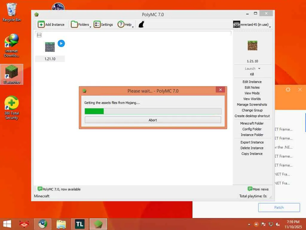Viewport: 306px width, 230px height.
Task: Select the Internet Download Manager desktop icon
Action: coord(12,46)
